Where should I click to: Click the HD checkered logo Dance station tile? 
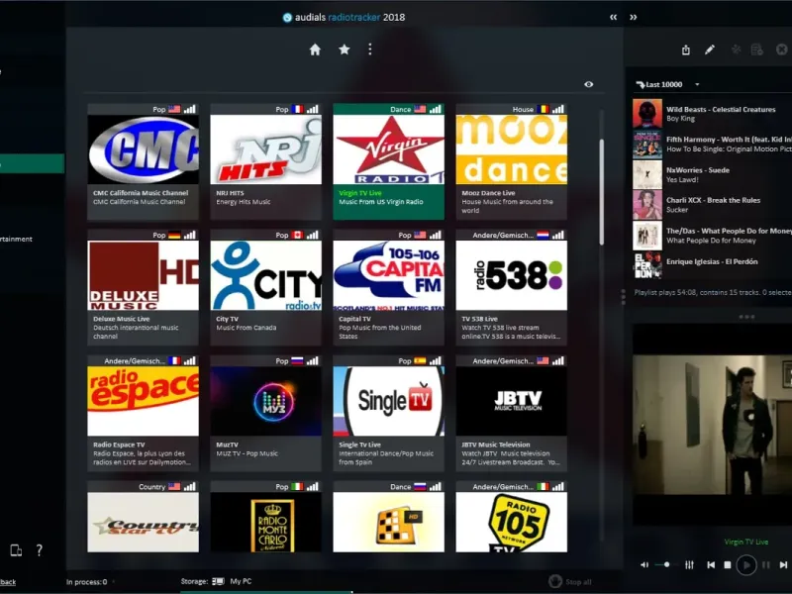point(388,517)
